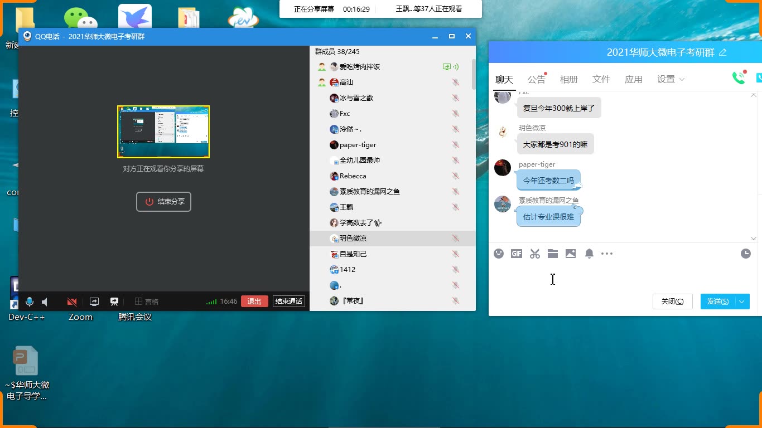Click the screen share icon in call toolbar
The height and width of the screenshot is (428, 762).
[x=94, y=301]
